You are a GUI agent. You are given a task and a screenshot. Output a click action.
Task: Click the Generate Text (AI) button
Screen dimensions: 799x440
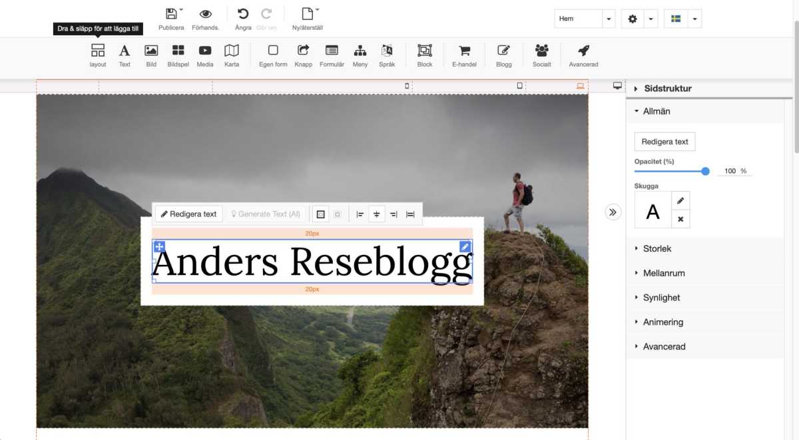pos(266,214)
